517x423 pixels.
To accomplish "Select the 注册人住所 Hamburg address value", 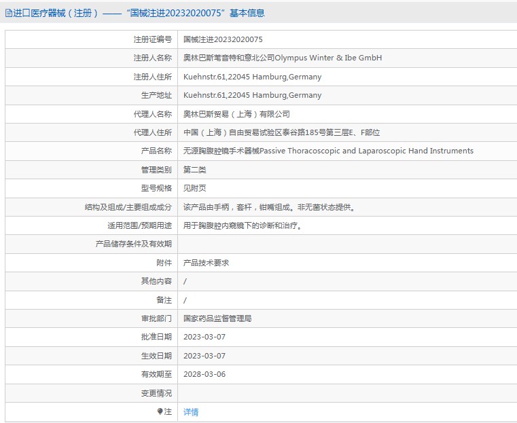I will point(252,77).
